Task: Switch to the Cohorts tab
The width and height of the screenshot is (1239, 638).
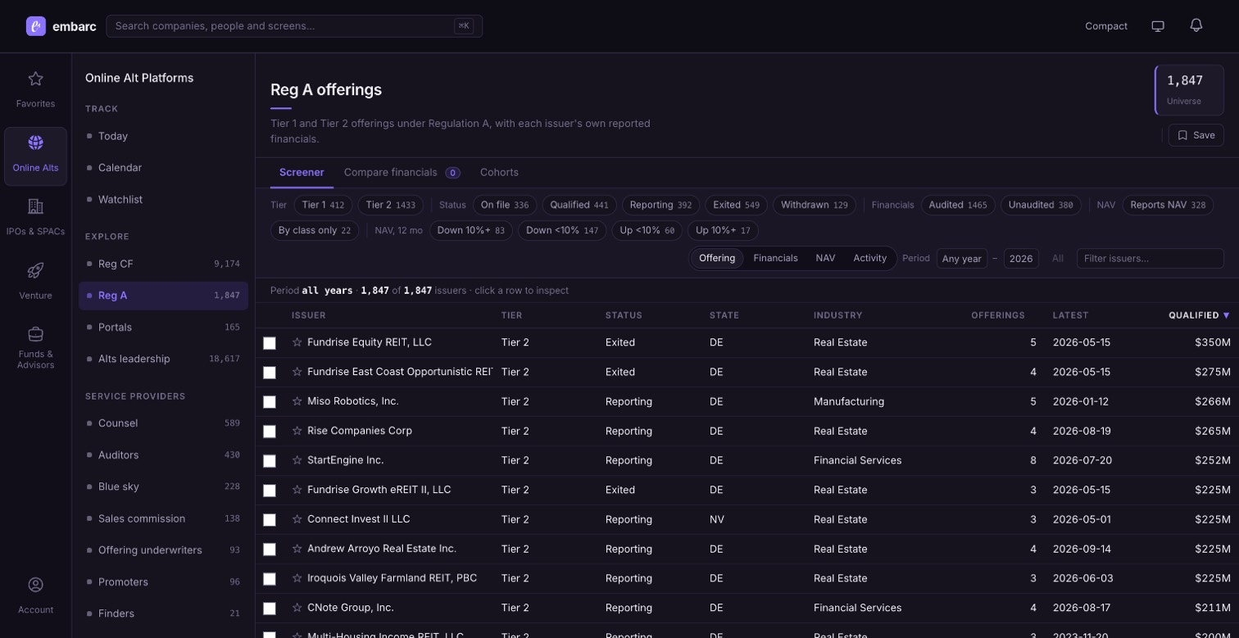Action: click(499, 172)
